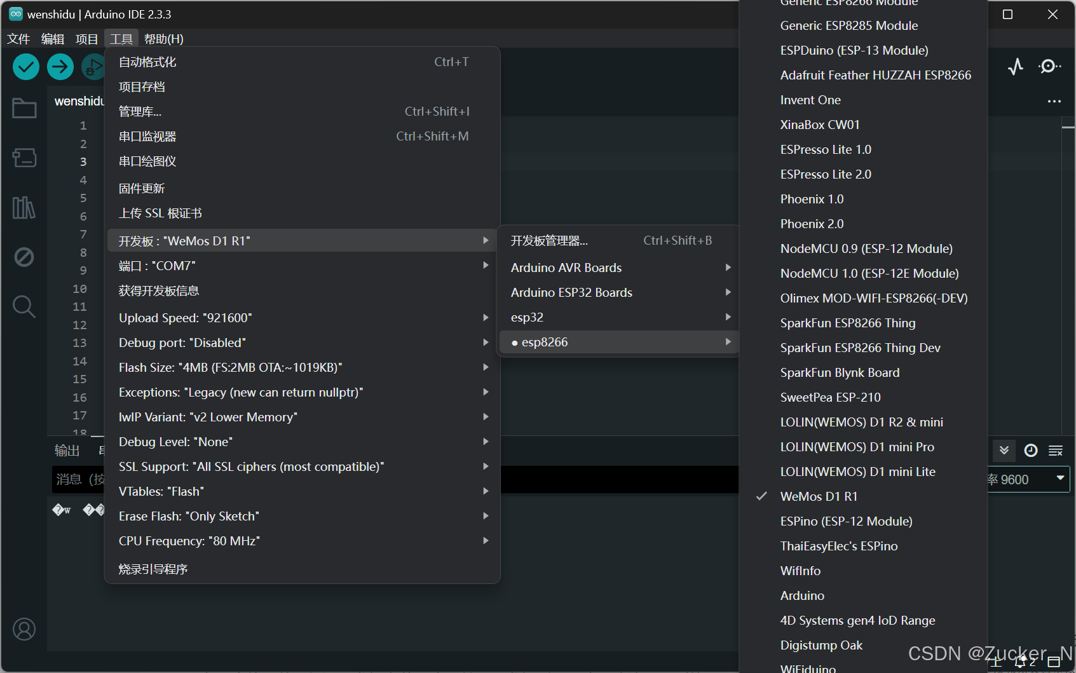Expand Debug port "Disabled" submenu
Image resolution: width=1076 pixels, height=673 pixels.
tap(302, 343)
